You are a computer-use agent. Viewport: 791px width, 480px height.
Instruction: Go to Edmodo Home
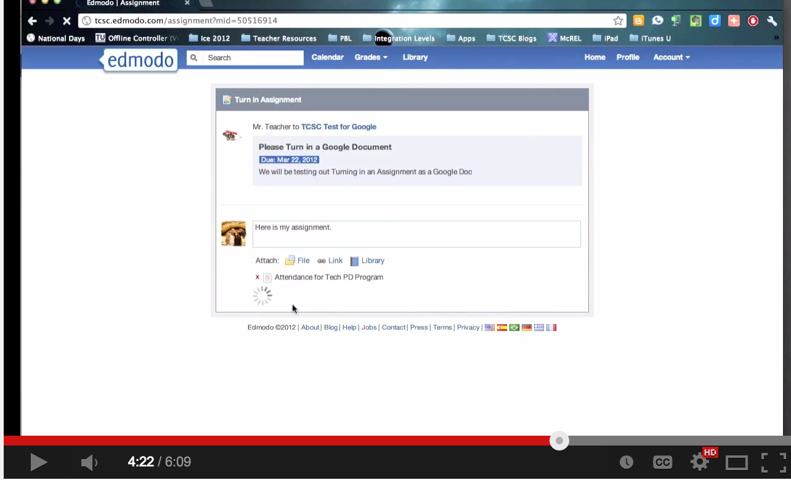pos(595,57)
